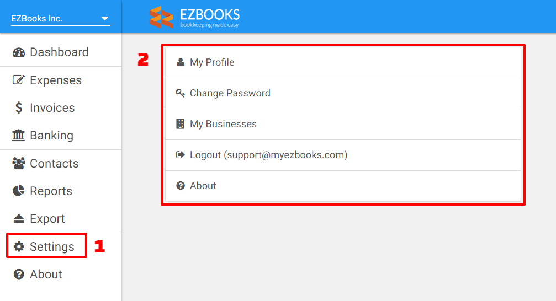Screen dimensions: 556x301
Task: Click the Dashboard gauge icon
Action: 19,52
